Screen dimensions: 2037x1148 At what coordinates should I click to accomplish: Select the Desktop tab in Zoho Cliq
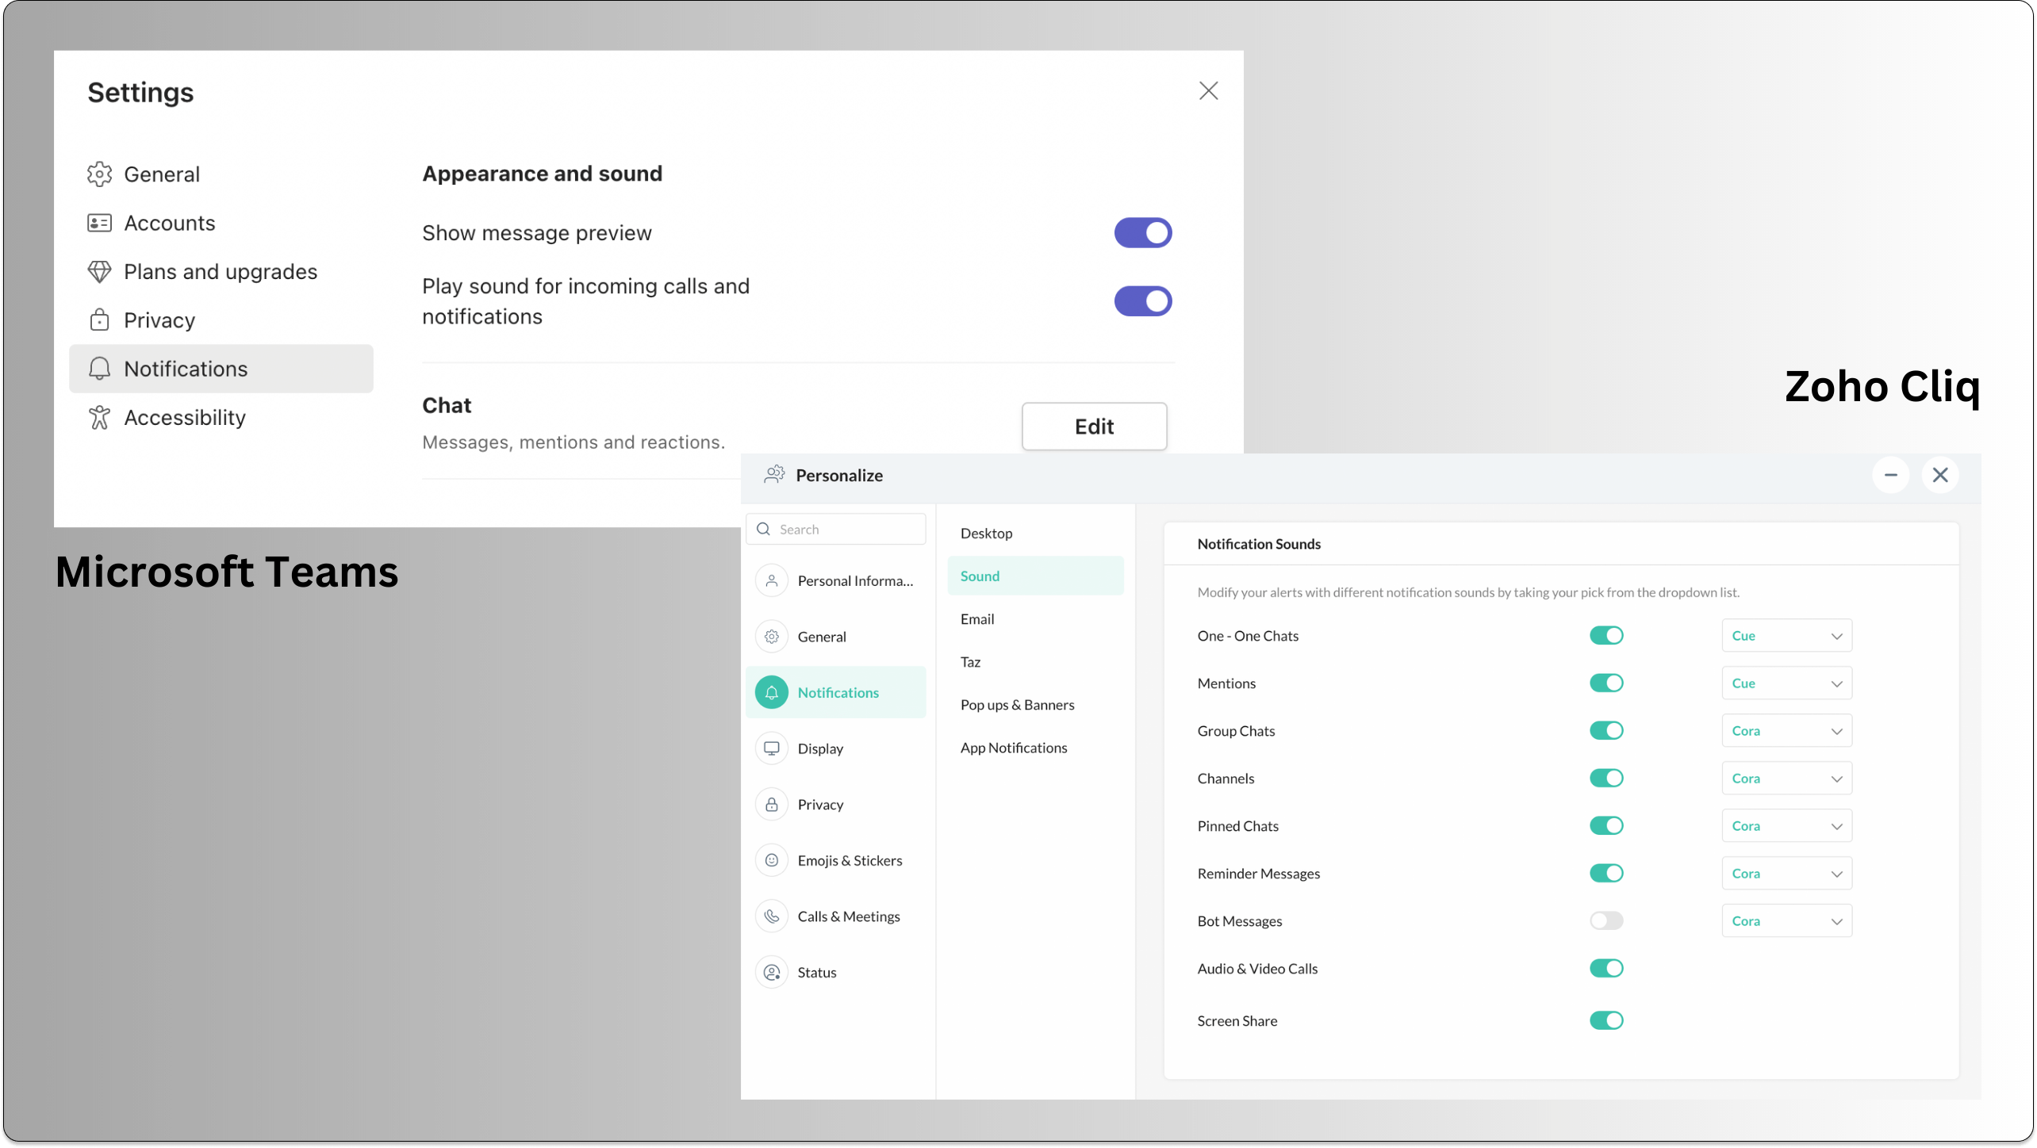(x=986, y=533)
